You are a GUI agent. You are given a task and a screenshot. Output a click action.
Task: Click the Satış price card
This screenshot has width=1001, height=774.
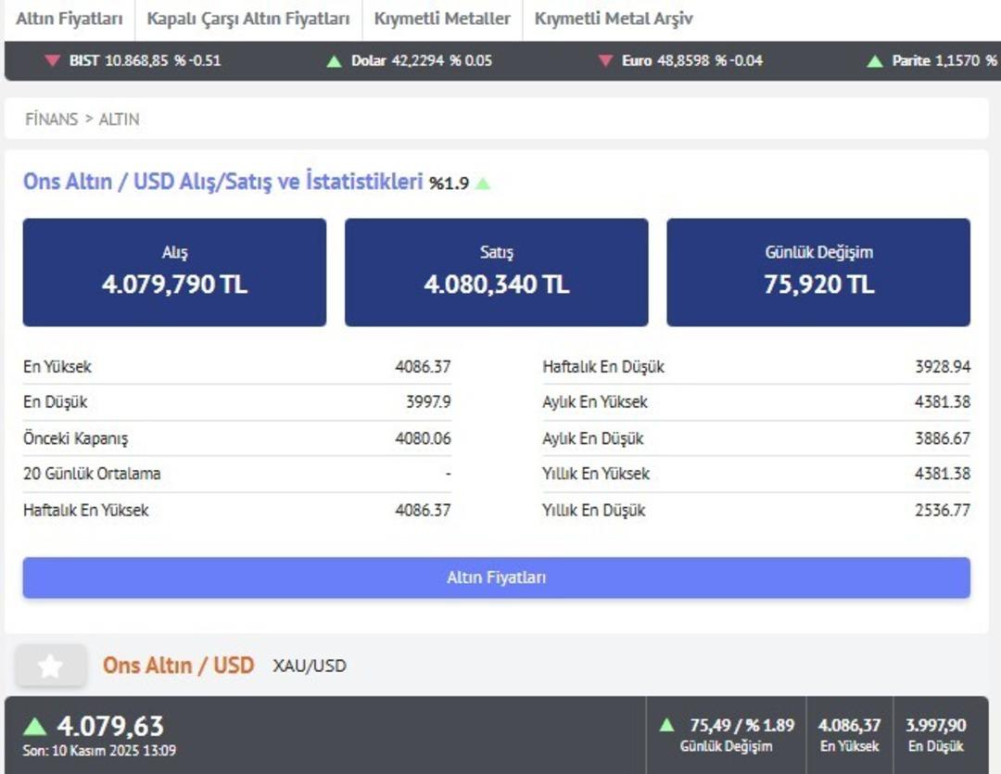click(x=496, y=273)
